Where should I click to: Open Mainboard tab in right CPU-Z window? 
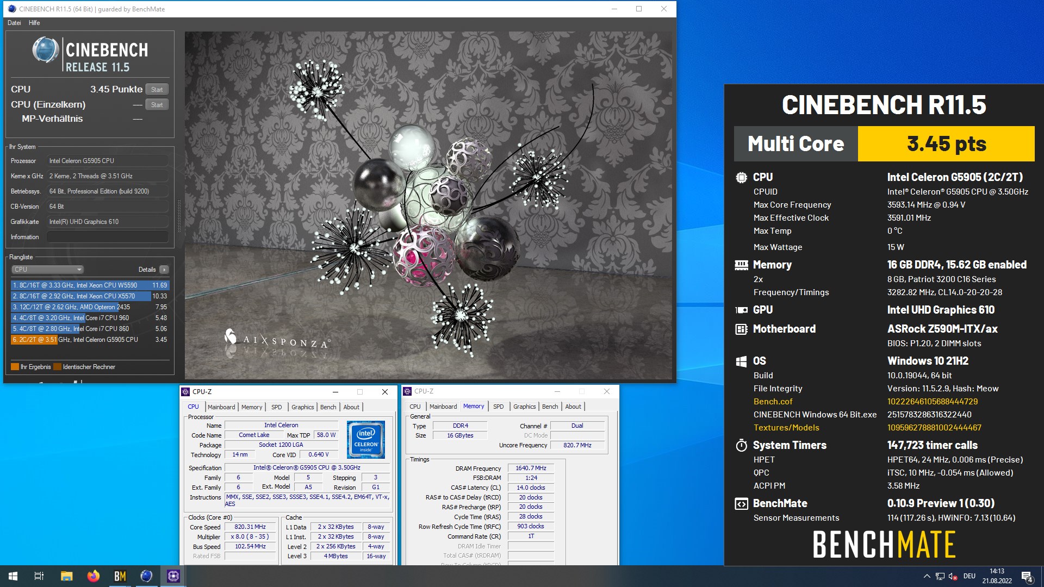click(443, 407)
